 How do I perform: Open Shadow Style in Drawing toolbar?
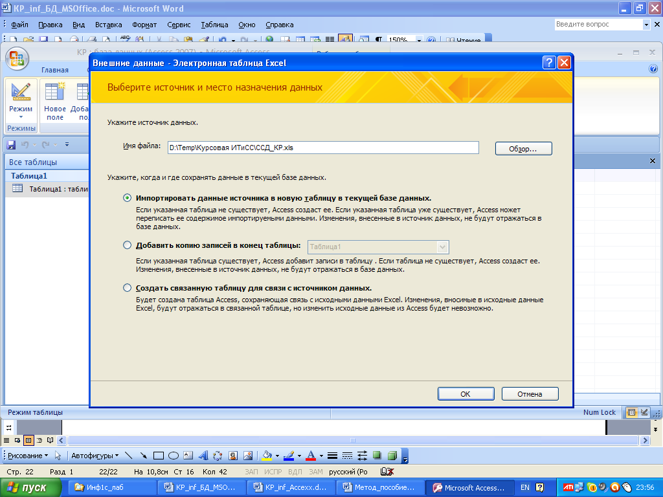click(x=377, y=456)
